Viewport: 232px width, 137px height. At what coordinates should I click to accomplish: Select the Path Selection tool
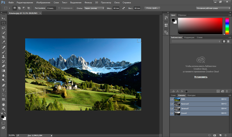click(3, 95)
